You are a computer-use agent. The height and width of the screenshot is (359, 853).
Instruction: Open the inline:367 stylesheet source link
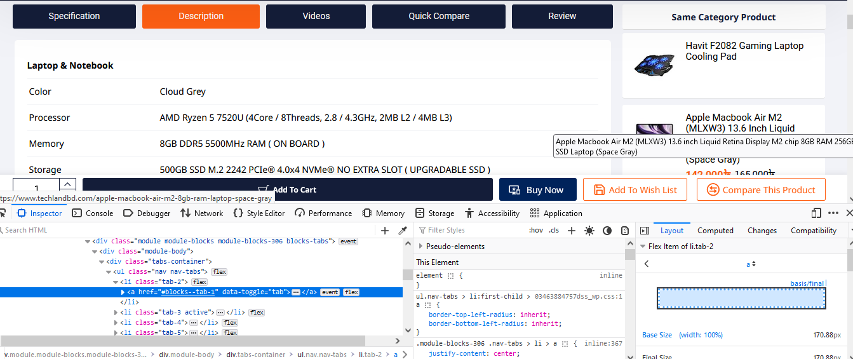(x=603, y=344)
